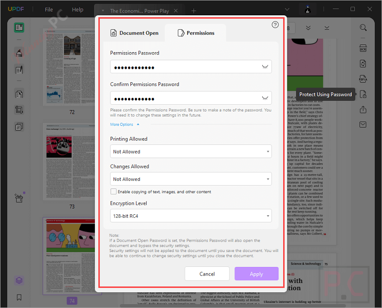Jump to last page arrow icon
Screen dimensions: 382x308
327,28
